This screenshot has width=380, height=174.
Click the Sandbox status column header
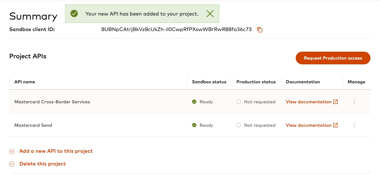209,82
